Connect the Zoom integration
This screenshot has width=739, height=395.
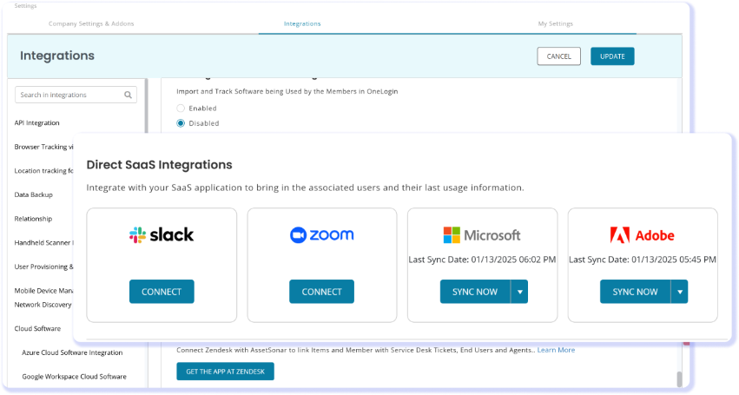pyautogui.click(x=322, y=292)
